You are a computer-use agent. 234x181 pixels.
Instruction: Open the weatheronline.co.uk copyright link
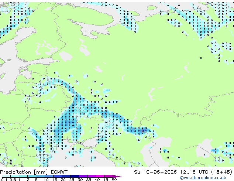(203, 178)
